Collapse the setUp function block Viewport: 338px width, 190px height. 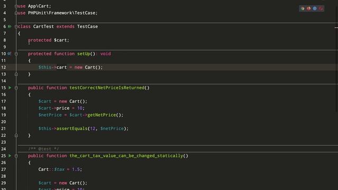coord(16,54)
